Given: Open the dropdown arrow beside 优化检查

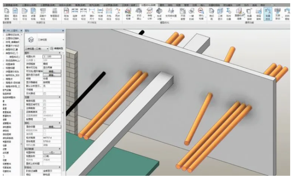Looking at the screenshot, I should pos(206,17).
